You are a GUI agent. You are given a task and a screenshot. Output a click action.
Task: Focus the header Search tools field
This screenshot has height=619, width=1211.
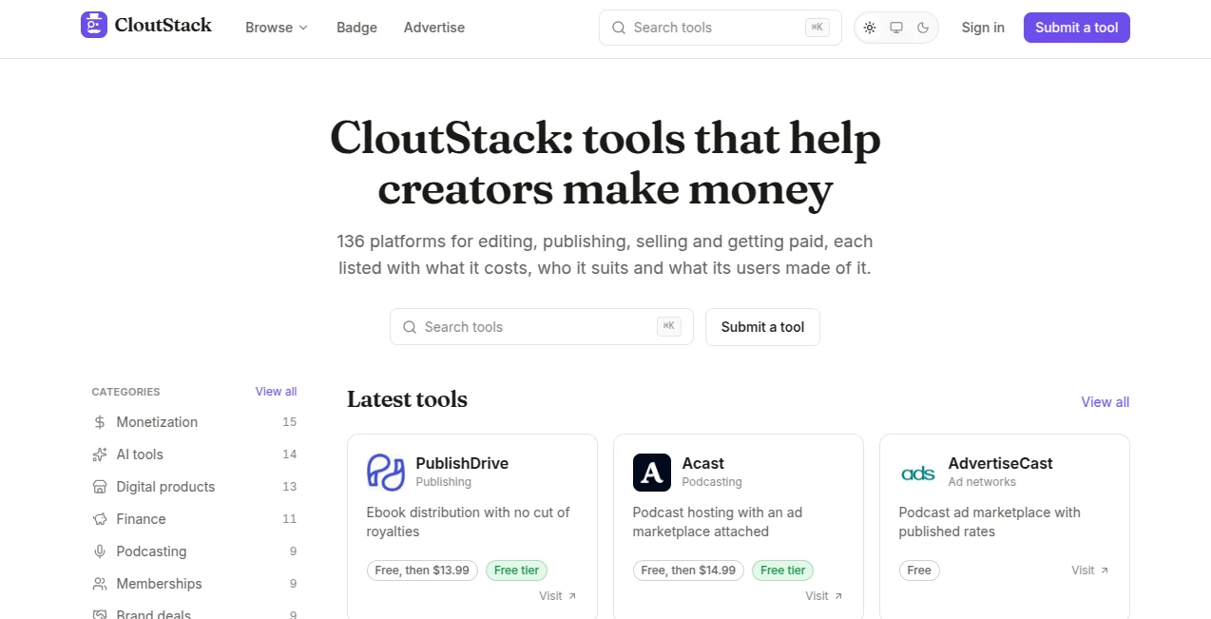[x=721, y=28]
